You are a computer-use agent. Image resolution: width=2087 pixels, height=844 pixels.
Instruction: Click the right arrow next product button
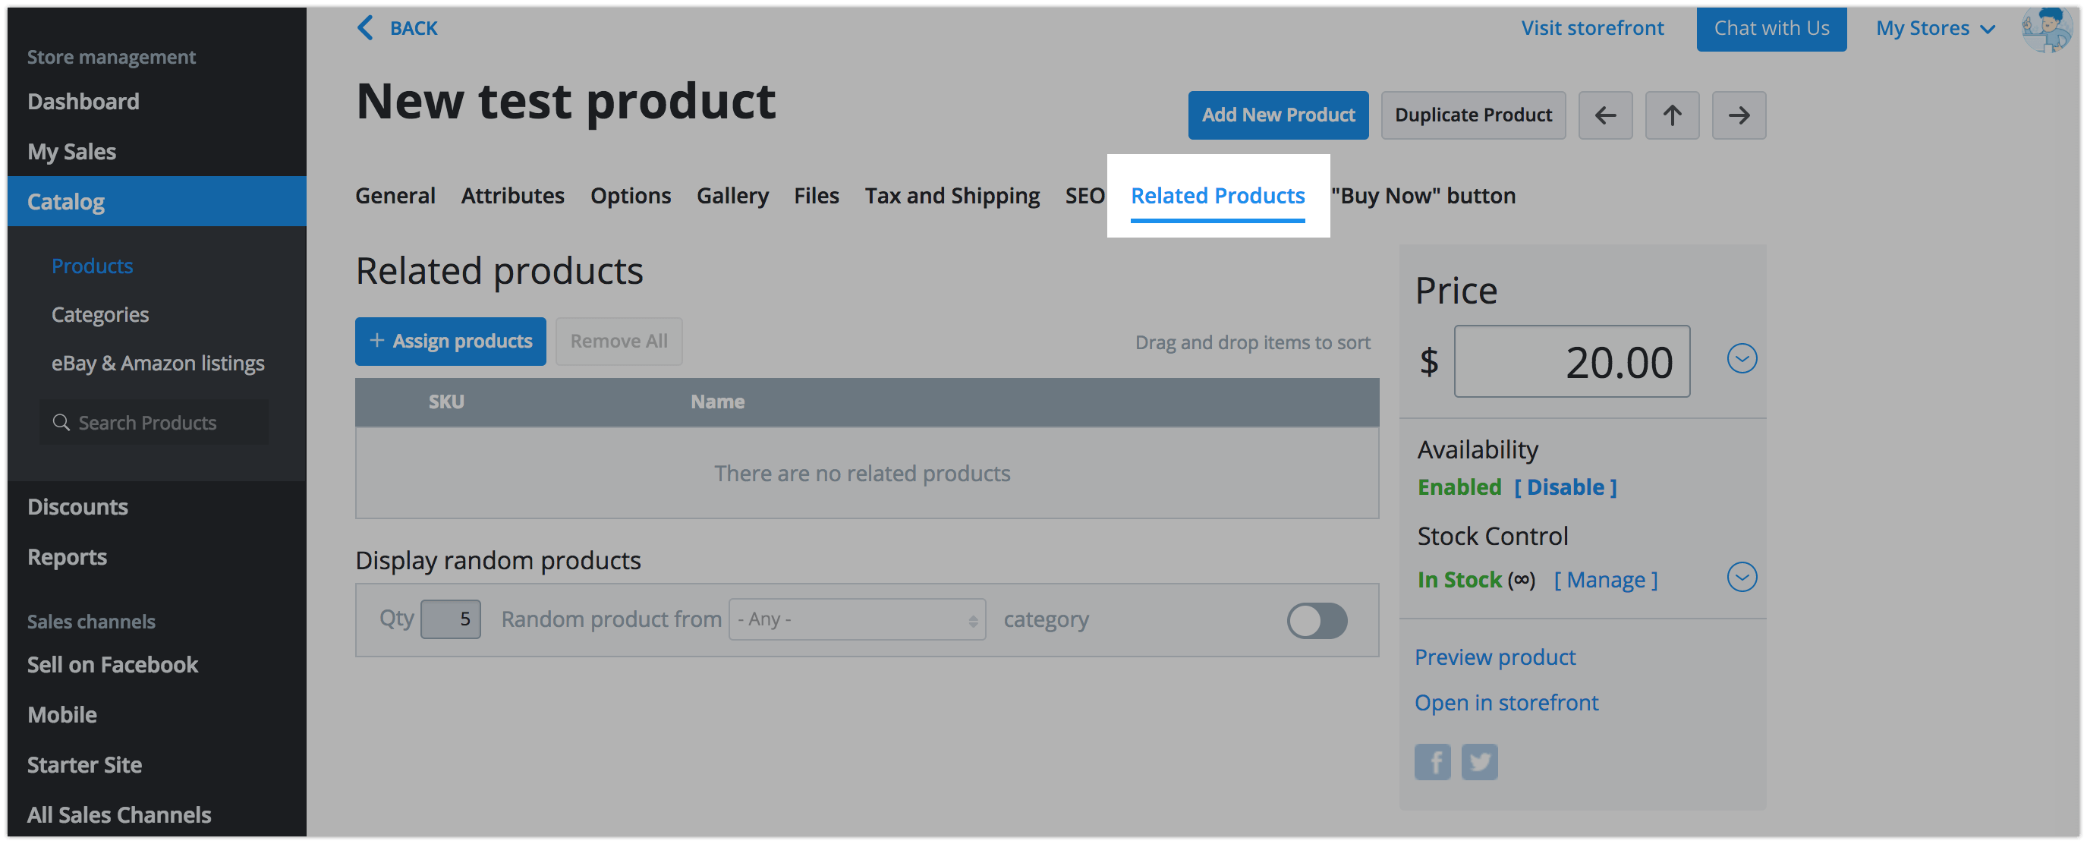pos(1738,115)
